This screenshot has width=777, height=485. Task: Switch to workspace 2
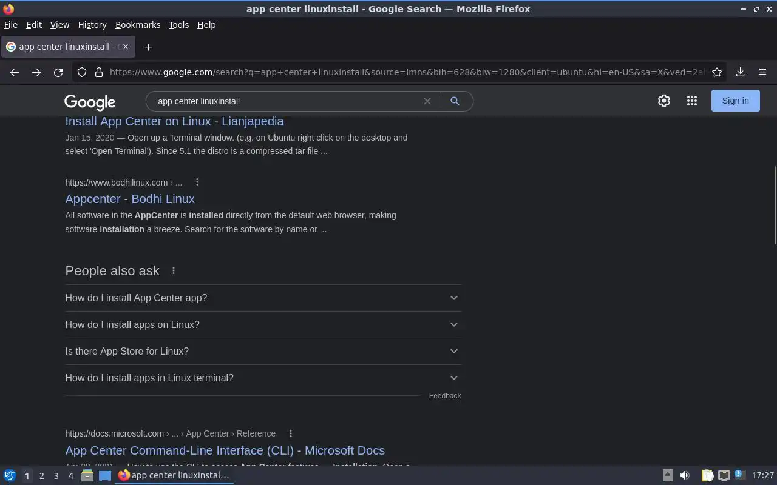pyautogui.click(x=41, y=476)
